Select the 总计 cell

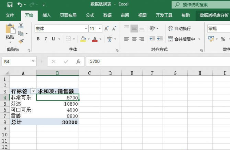click(23, 122)
